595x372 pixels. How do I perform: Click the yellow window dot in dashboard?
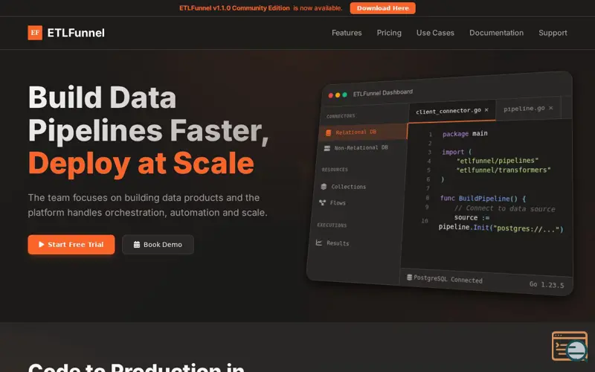338,95
